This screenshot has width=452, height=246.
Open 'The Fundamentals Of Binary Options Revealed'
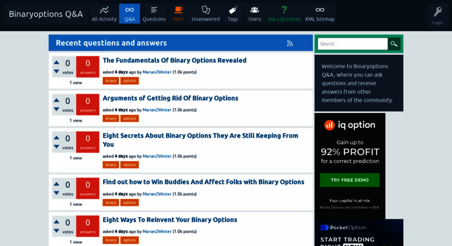coord(175,60)
